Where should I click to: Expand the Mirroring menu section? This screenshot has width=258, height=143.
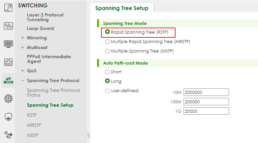point(23,38)
